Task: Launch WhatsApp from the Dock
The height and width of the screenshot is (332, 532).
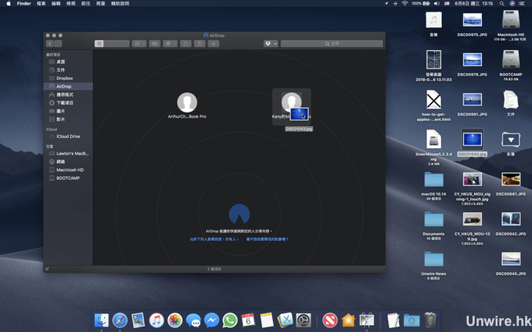Action: tap(230, 320)
